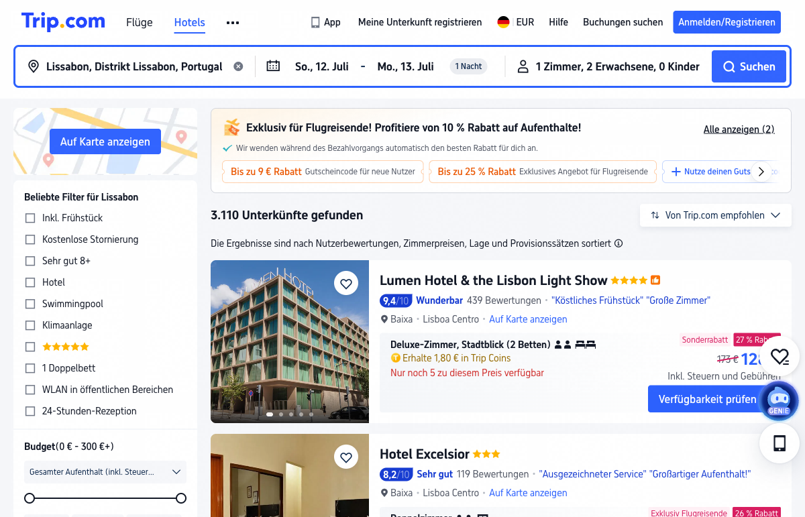This screenshot has height=517, width=805.
Task: Tick the 24-Stunden-Rezeption filter
Action: pos(30,411)
